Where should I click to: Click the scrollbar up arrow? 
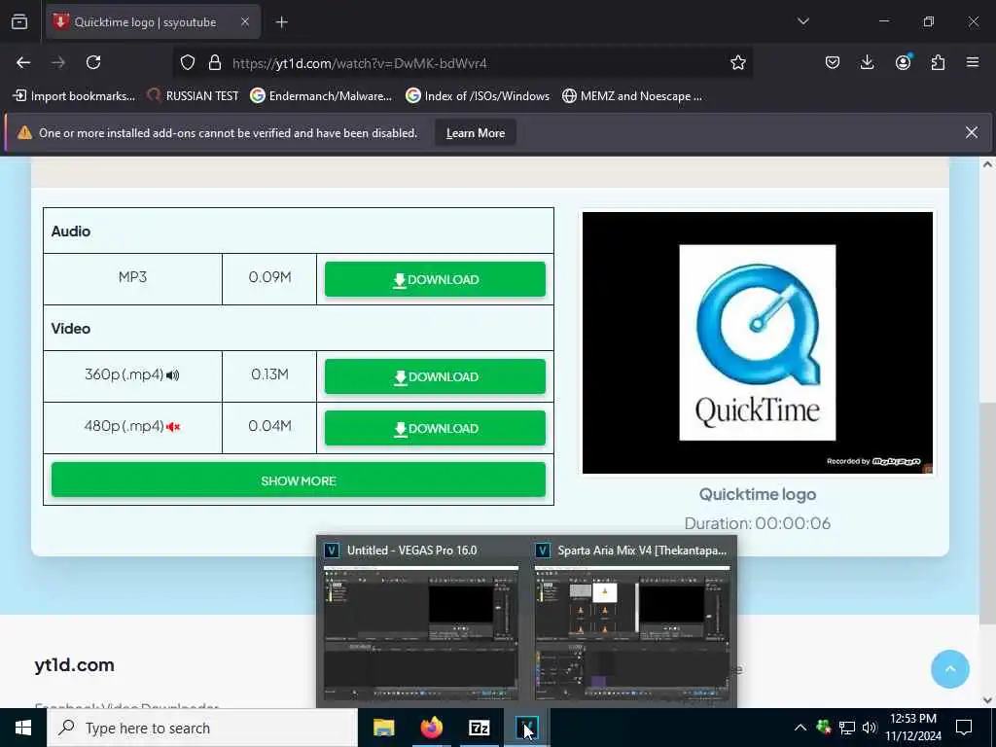[987, 164]
